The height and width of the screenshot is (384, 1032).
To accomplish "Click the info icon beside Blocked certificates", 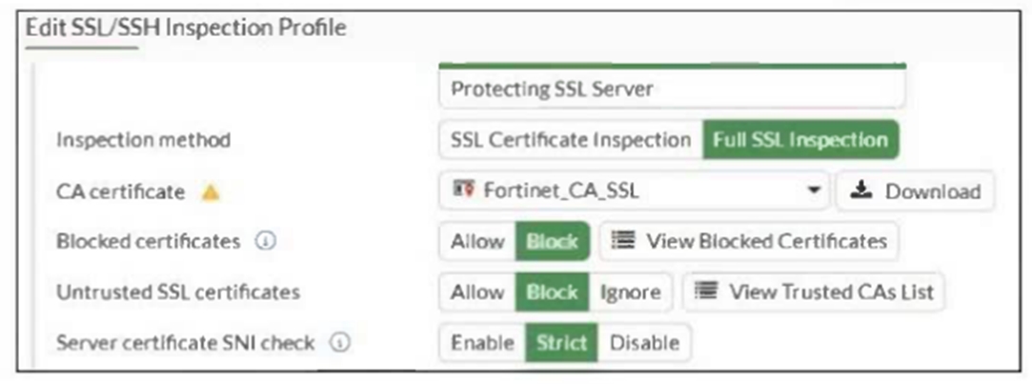I will pos(265,241).
